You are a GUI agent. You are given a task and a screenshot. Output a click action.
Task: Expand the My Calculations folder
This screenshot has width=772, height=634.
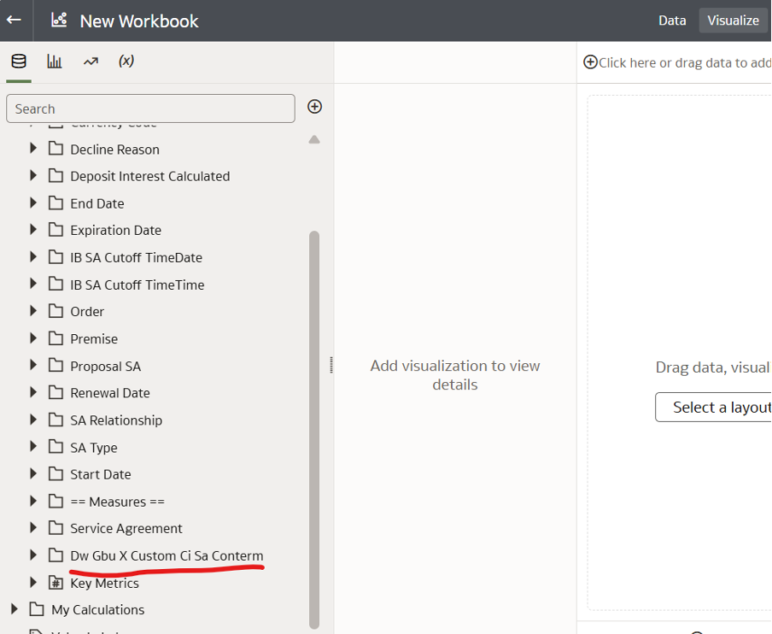pos(15,609)
